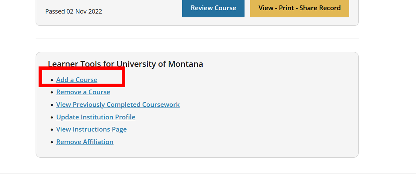This screenshot has height=175, width=416.
Task: Click Update Institution Profile
Action: click(x=96, y=117)
